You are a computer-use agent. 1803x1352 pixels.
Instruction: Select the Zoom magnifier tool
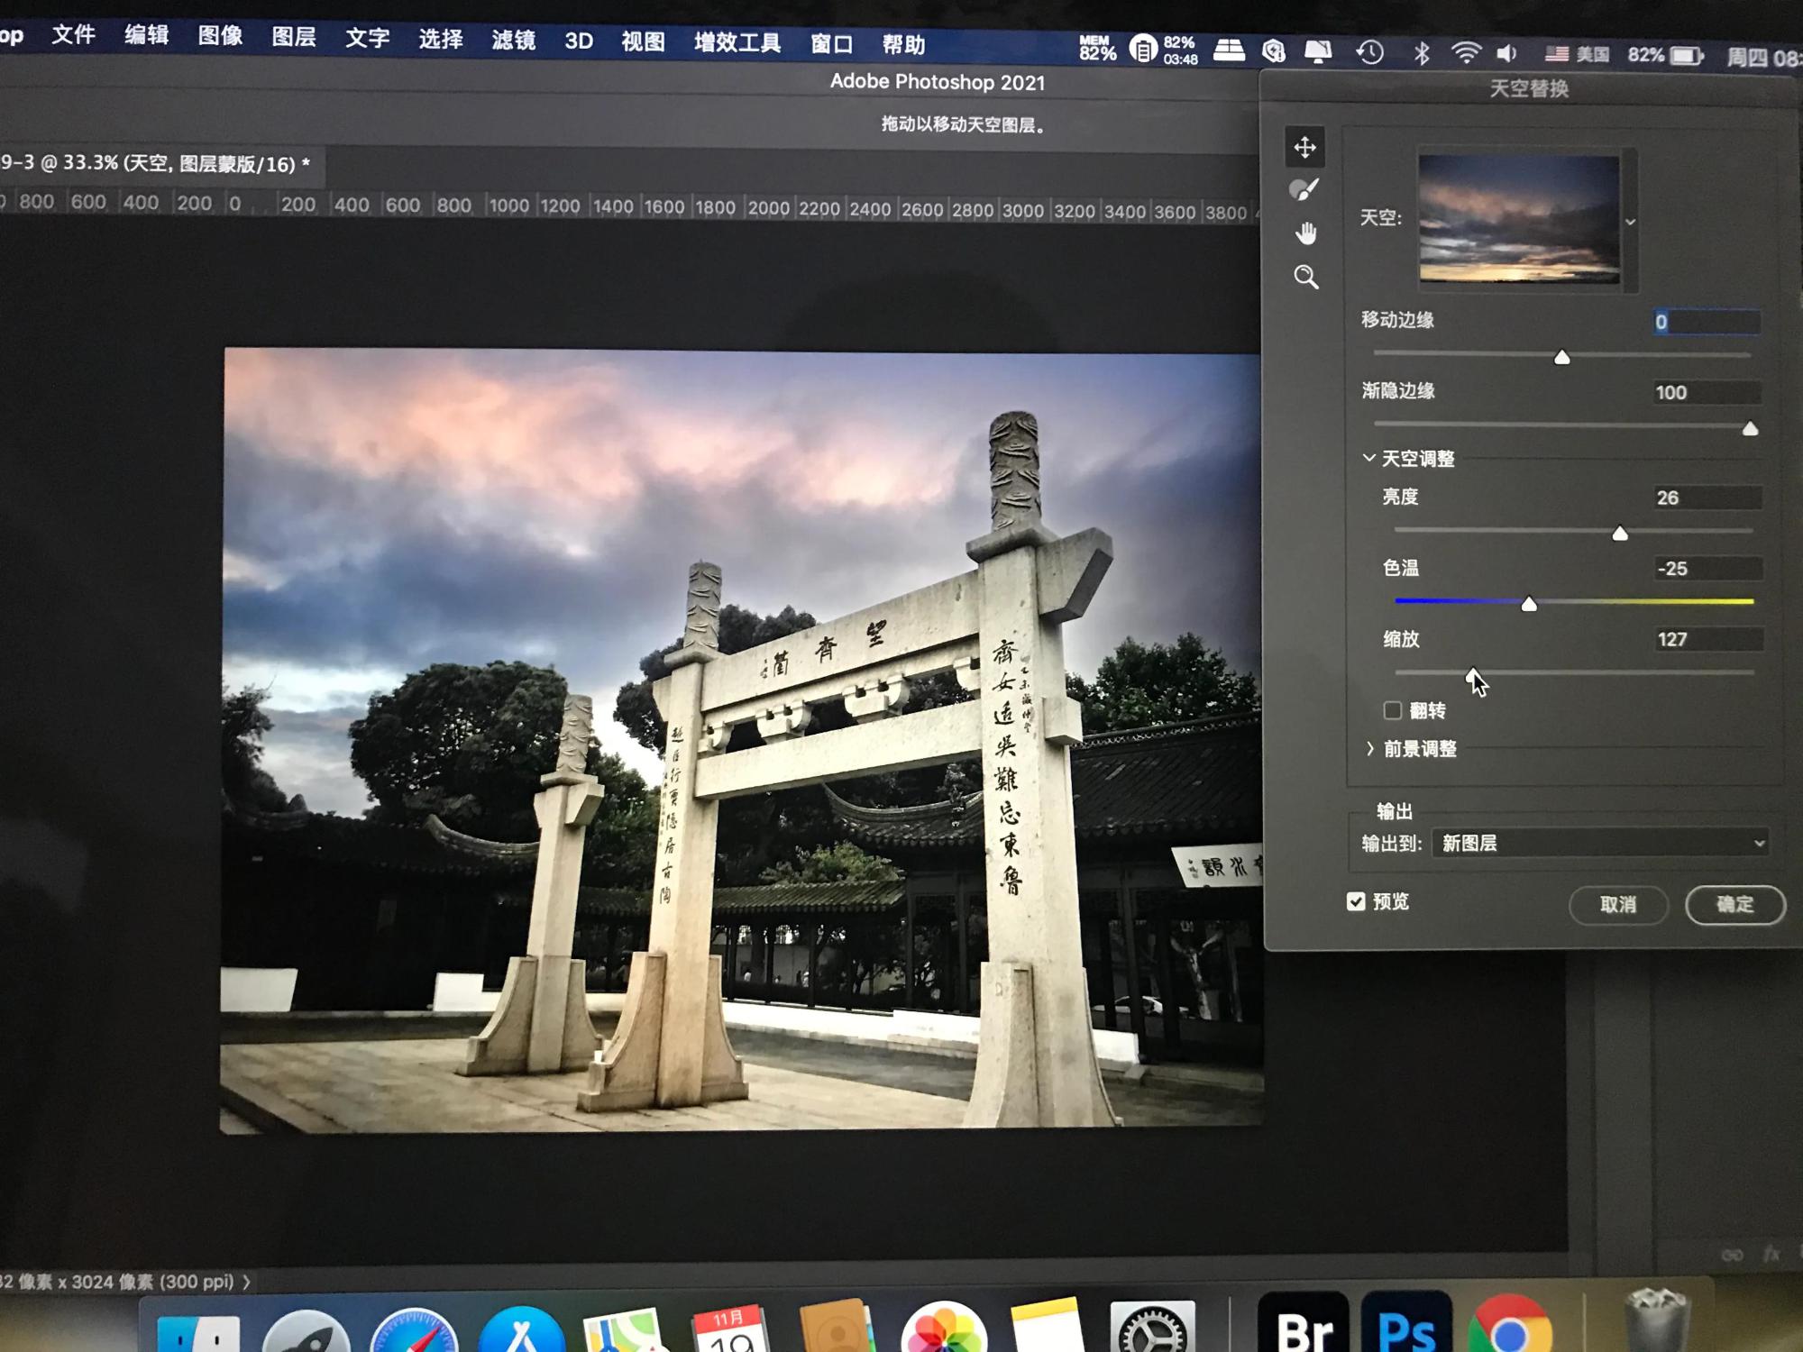coord(1305,277)
